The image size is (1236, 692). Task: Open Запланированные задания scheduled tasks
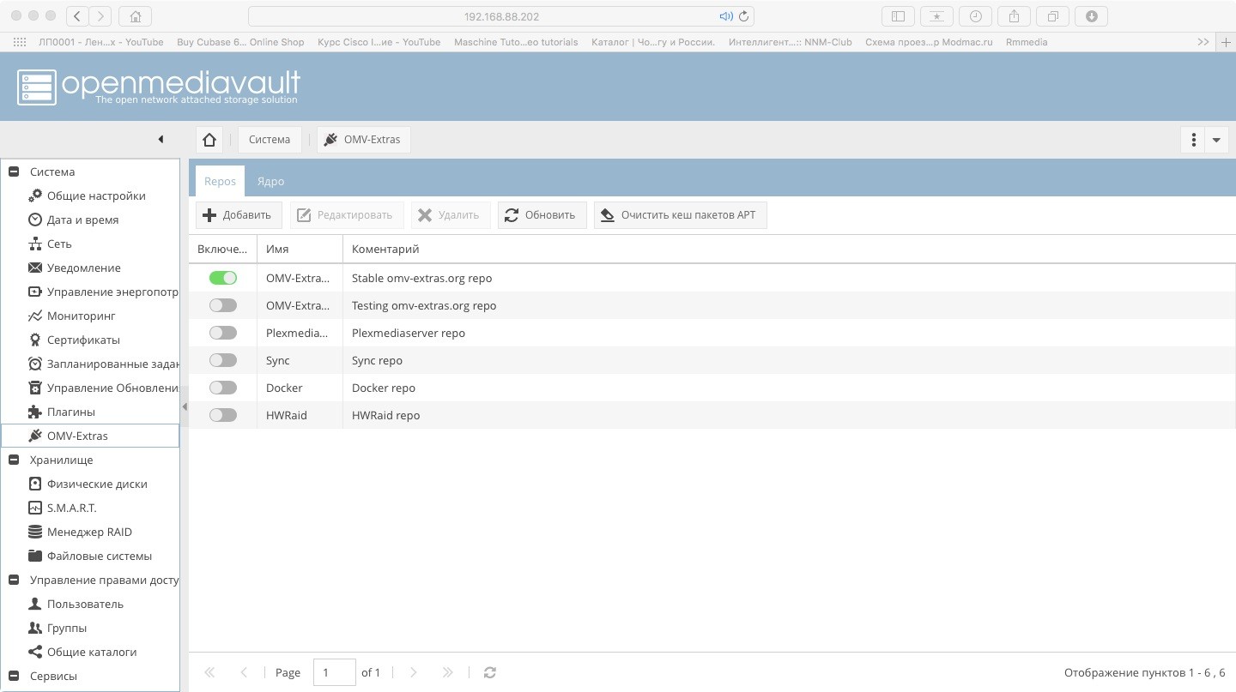(x=103, y=364)
